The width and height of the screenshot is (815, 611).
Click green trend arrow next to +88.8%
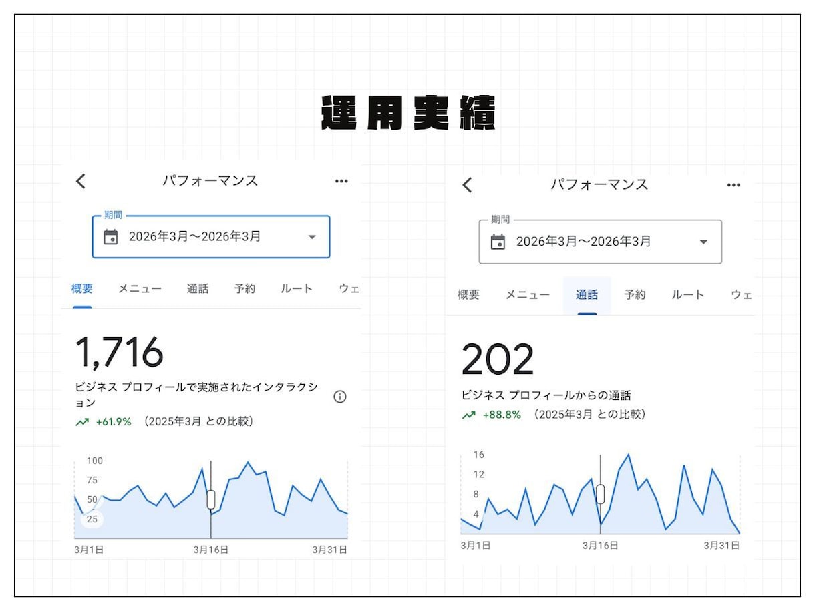click(x=468, y=415)
